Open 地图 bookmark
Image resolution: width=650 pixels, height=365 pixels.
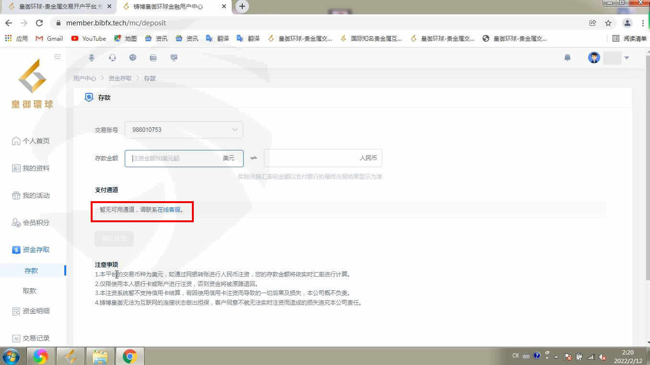pyautogui.click(x=125, y=39)
